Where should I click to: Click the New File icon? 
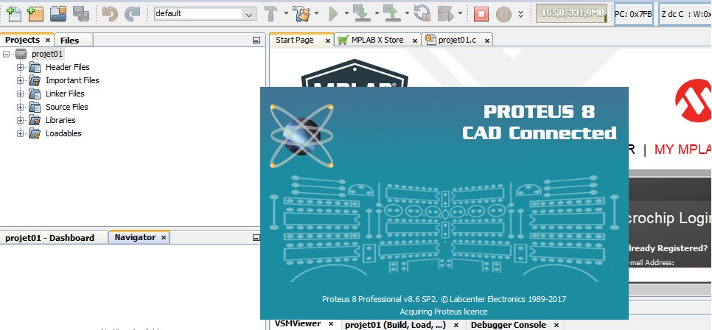pyautogui.click(x=13, y=13)
